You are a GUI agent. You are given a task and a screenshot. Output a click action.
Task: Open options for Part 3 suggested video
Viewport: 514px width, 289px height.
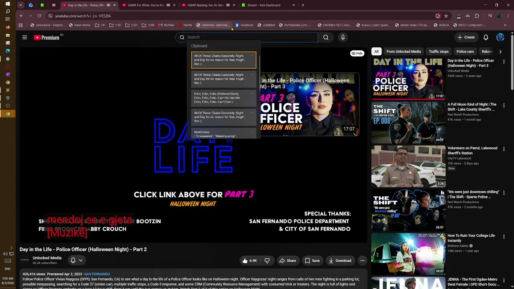(504, 62)
